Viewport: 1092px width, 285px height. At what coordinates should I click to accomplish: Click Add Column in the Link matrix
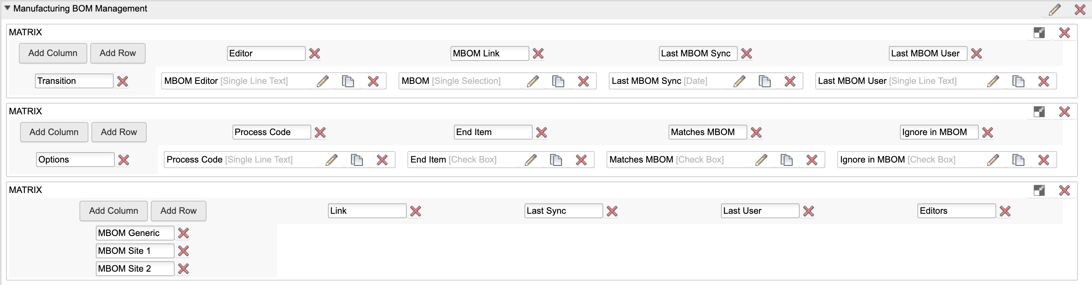tap(113, 211)
